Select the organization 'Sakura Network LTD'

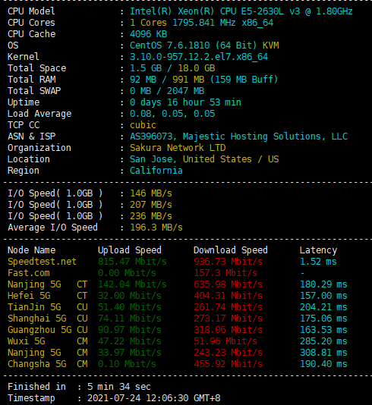pyautogui.click(x=178, y=148)
